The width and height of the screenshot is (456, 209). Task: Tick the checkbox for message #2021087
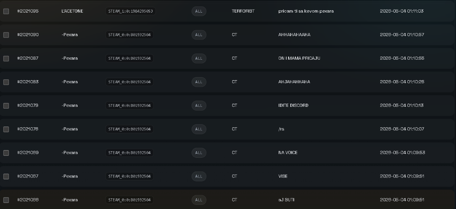tap(6, 59)
